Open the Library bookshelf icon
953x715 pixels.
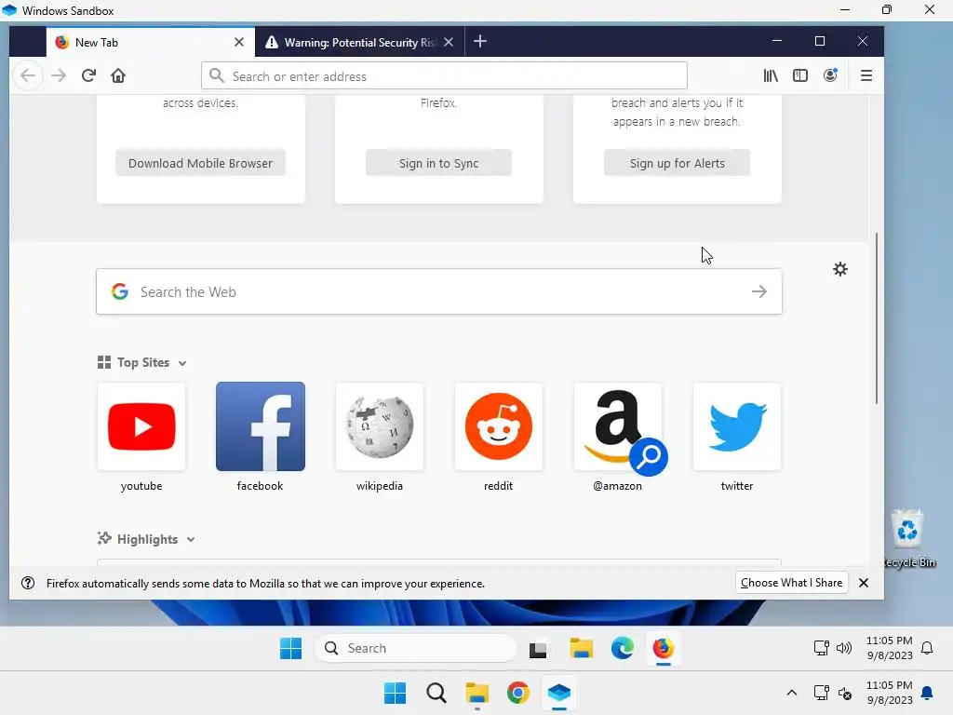pos(771,75)
